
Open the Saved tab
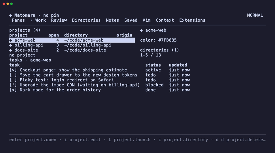(x=131, y=20)
